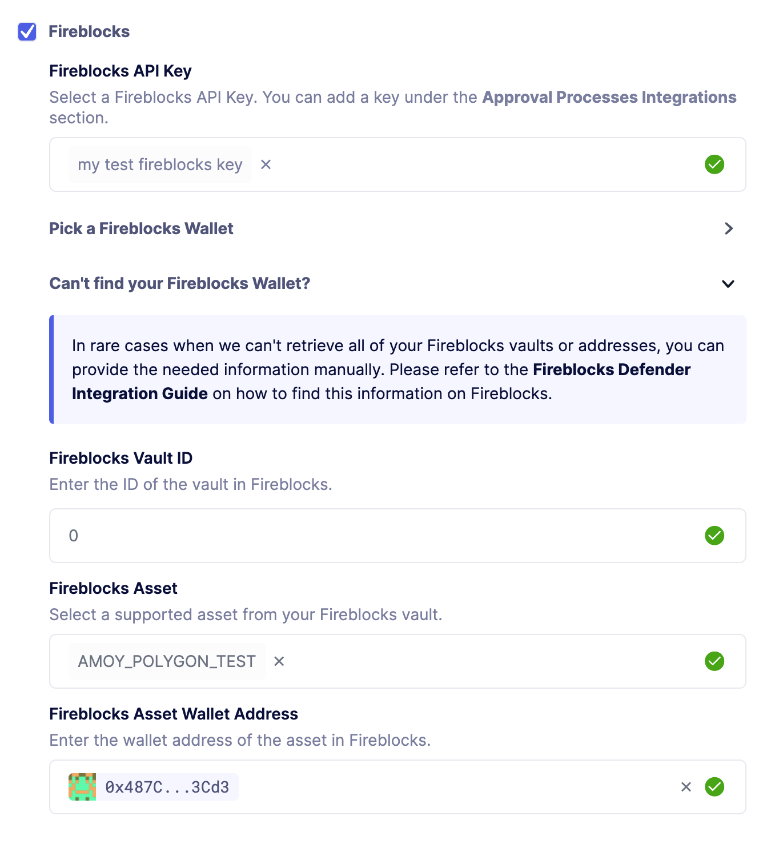Click the 'Fireblocks API Key' section heading
The image size is (763, 868).
pos(120,71)
